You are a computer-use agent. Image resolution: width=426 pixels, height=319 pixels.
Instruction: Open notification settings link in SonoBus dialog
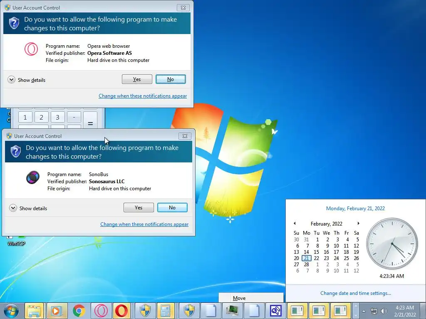pyautogui.click(x=144, y=224)
